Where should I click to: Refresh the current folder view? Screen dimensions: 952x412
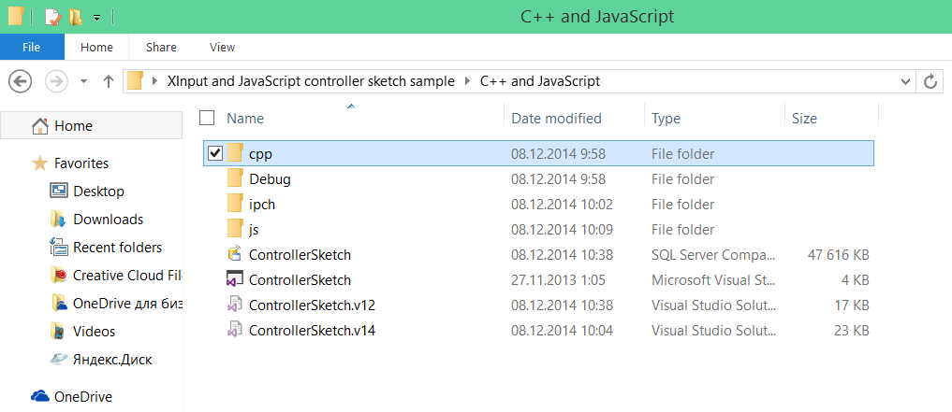click(930, 81)
